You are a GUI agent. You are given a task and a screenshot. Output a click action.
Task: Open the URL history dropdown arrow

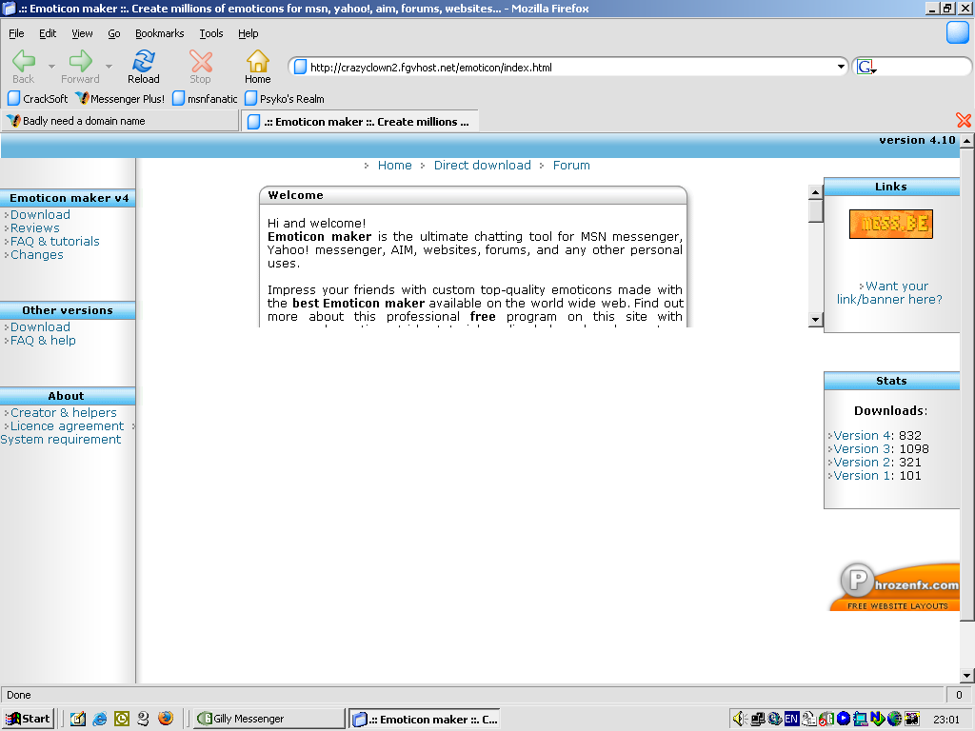click(x=841, y=67)
